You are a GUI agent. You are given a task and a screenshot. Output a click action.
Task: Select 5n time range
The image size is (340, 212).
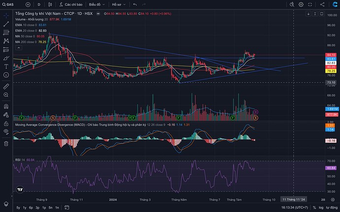51,208
